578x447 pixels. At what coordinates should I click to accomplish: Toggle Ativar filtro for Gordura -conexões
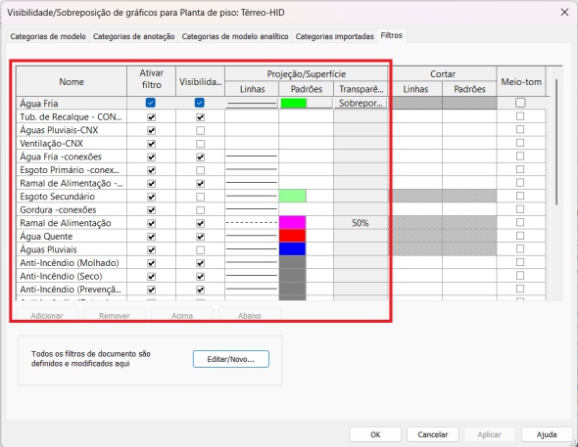pyautogui.click(x=151, y=209)
